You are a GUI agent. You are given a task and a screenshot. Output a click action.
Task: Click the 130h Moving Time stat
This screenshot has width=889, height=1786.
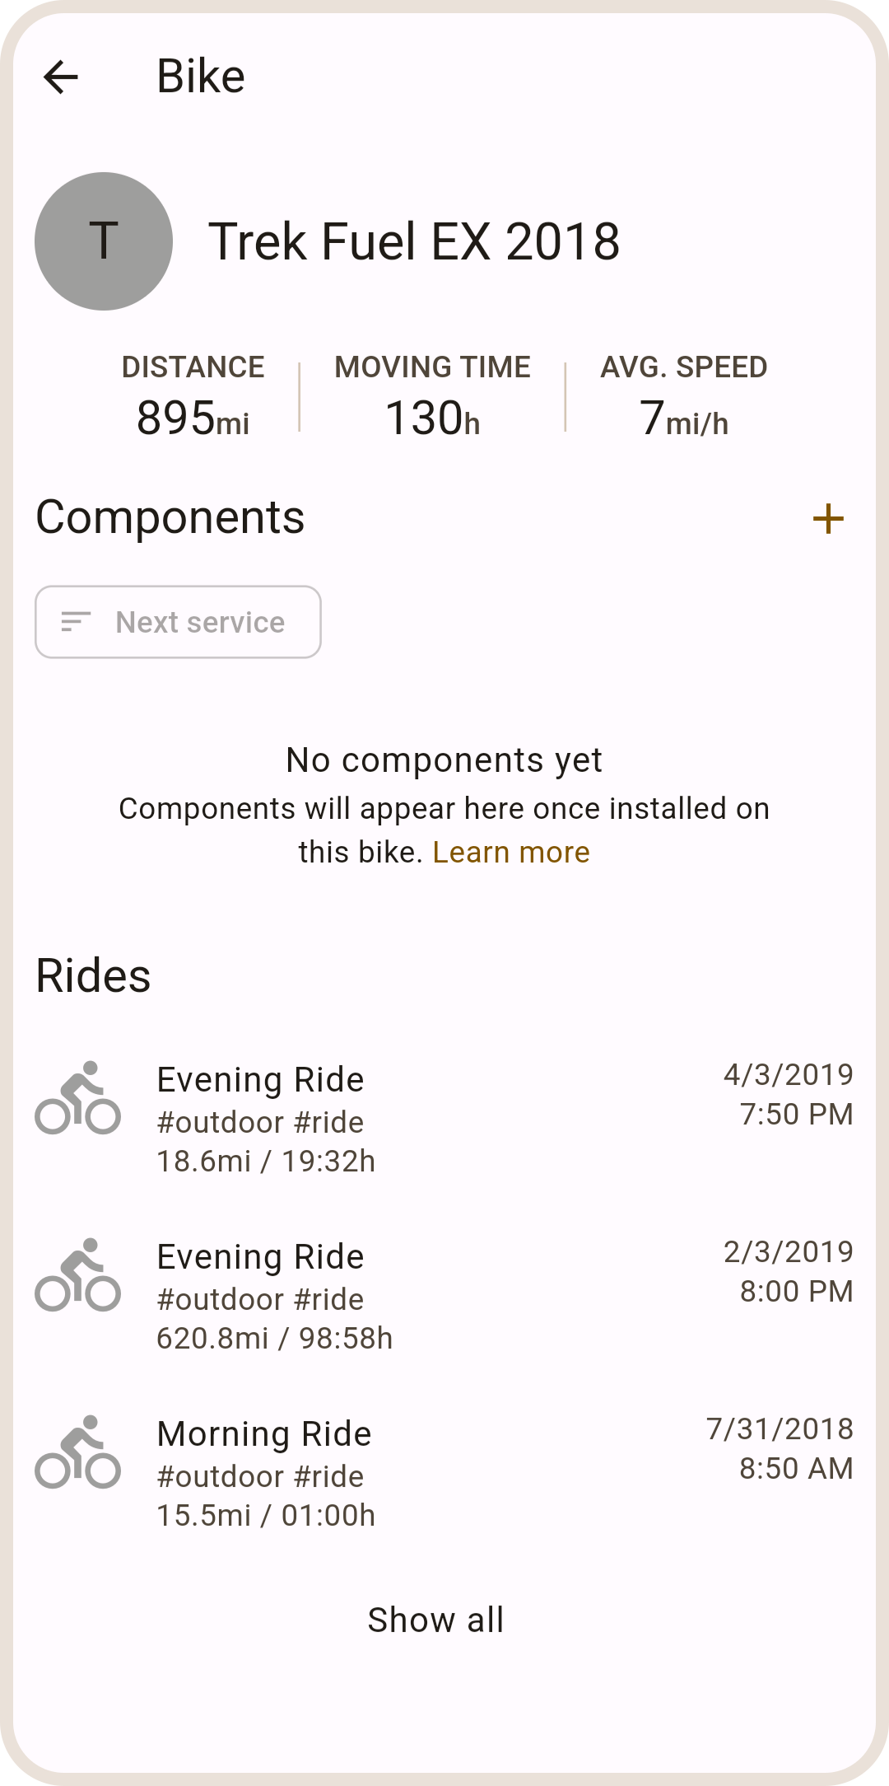point(432,397)
